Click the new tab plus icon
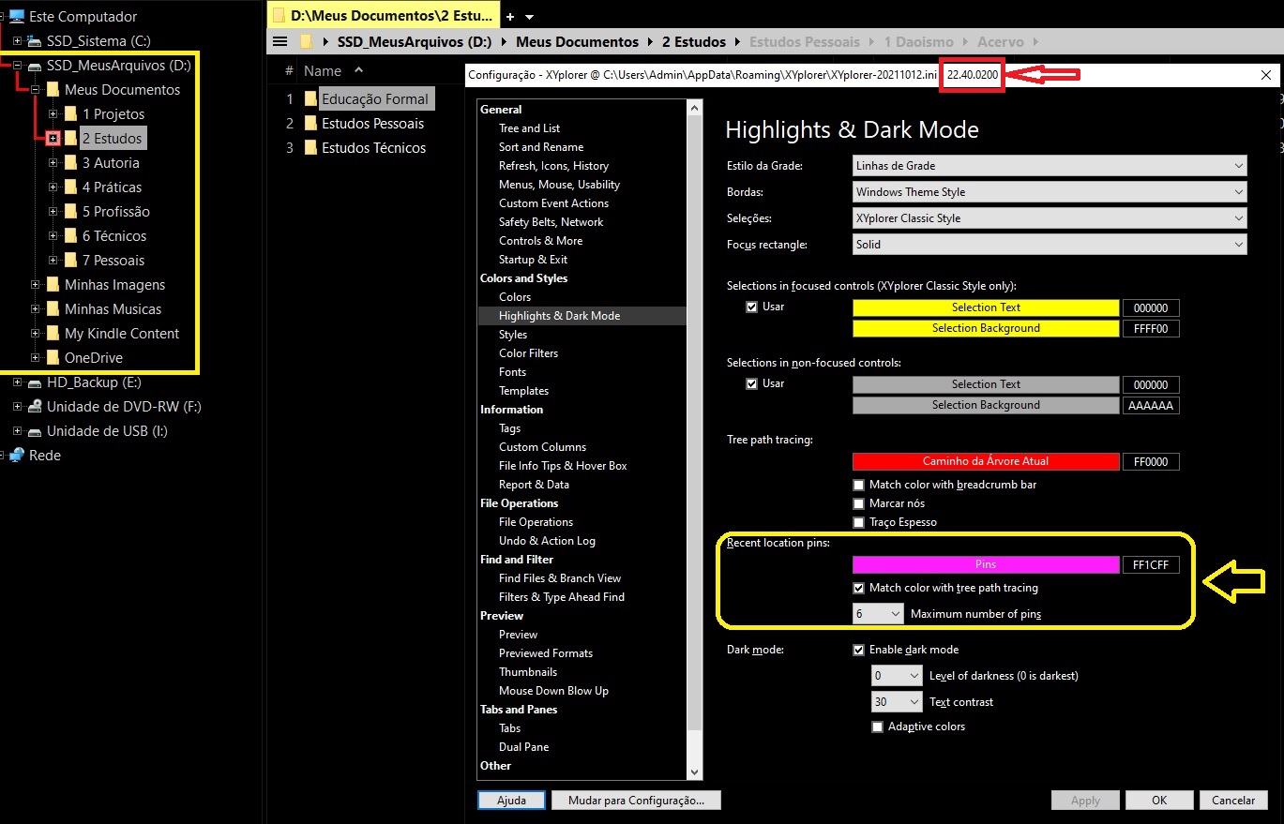Viewport: 1284px width, 824px height. [x=510, y=17]
